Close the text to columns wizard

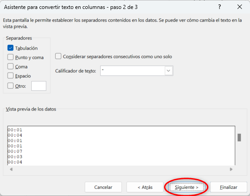pos(240,7)
